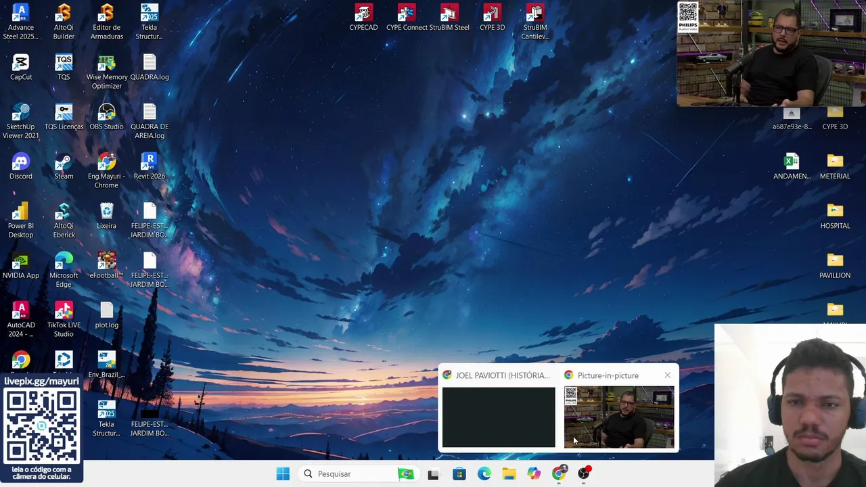The width and height of the screenshot is (866, 487).
Task: Open Wise Memory Optimizer shortcut
Action: pyautogui.click(x=106, y=72)
